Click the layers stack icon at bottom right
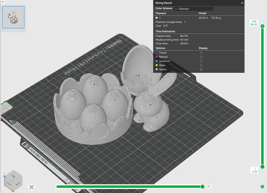Screen dimensions: 267x193 coord(262,187)
